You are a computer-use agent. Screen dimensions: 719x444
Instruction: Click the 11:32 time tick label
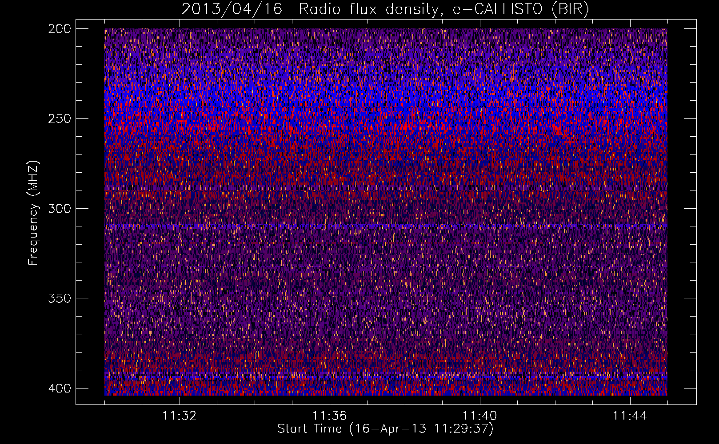tap(180, 416)
